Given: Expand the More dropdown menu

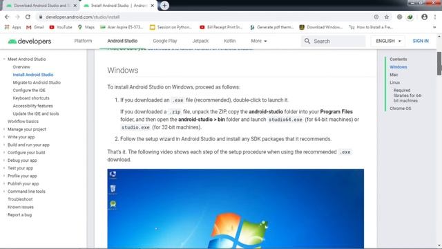Looking at the screenshot, I should tap(259, 41).
